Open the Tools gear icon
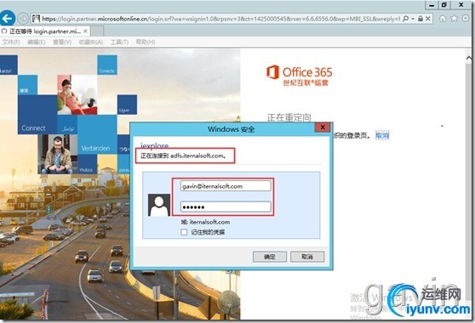This screenshot has width=475, height=323. pos(466,19)
